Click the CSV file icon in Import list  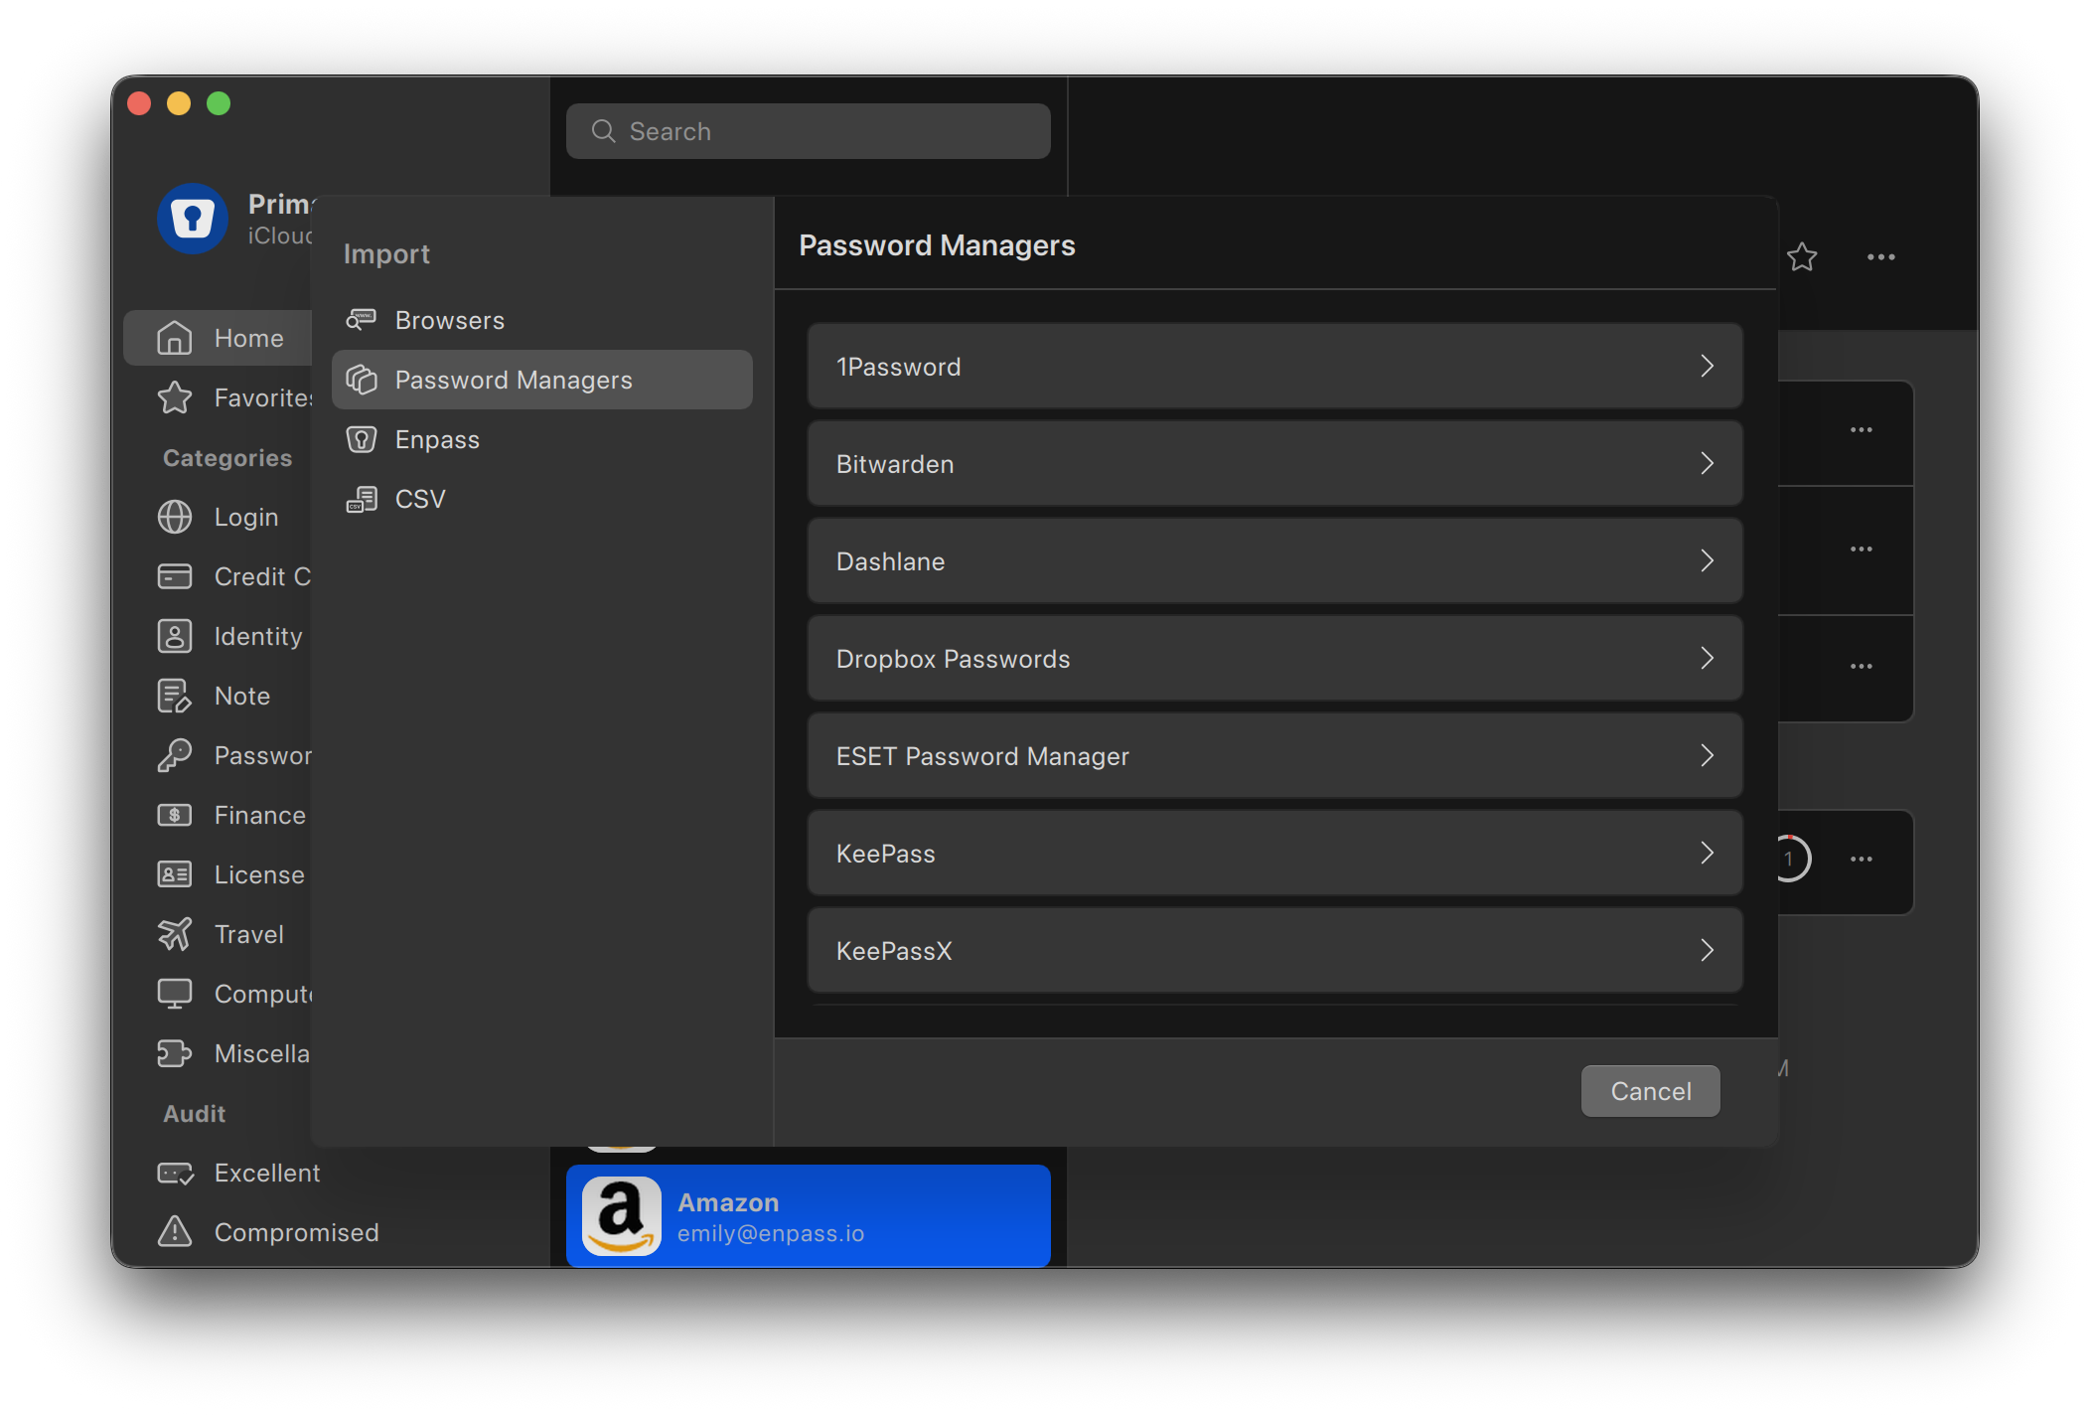pyautogui.click(x=362, y=499)
